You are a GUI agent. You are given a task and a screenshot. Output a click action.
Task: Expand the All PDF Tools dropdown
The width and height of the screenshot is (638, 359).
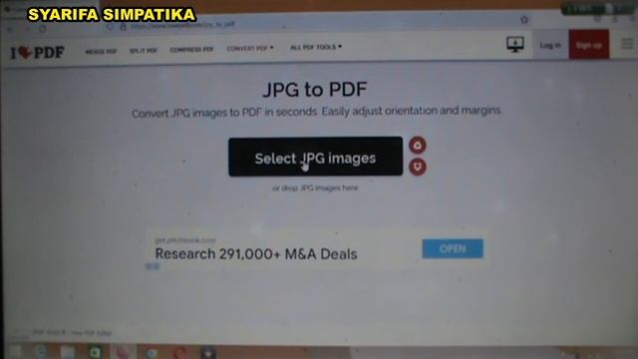click(x=316, y=47)
